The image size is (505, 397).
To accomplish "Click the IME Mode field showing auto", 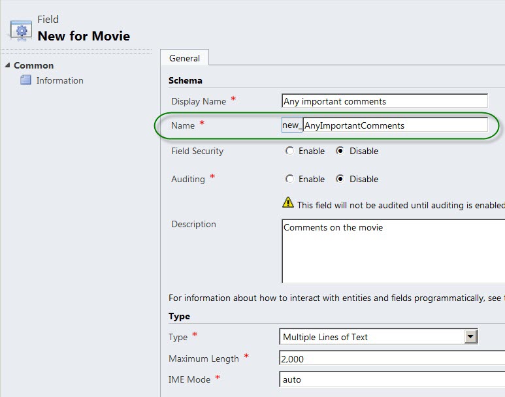I will 392,379.
